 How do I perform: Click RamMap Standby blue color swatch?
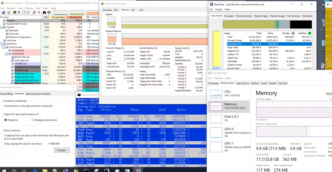[x=293, y=33]
